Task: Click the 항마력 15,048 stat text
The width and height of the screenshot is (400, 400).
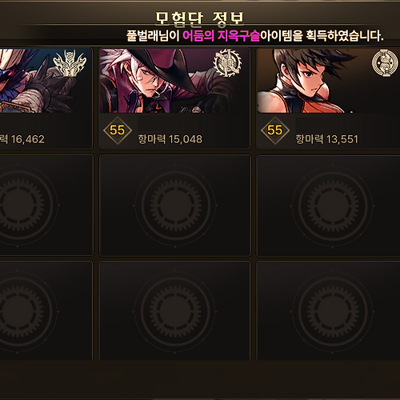Action: (170, 139)
